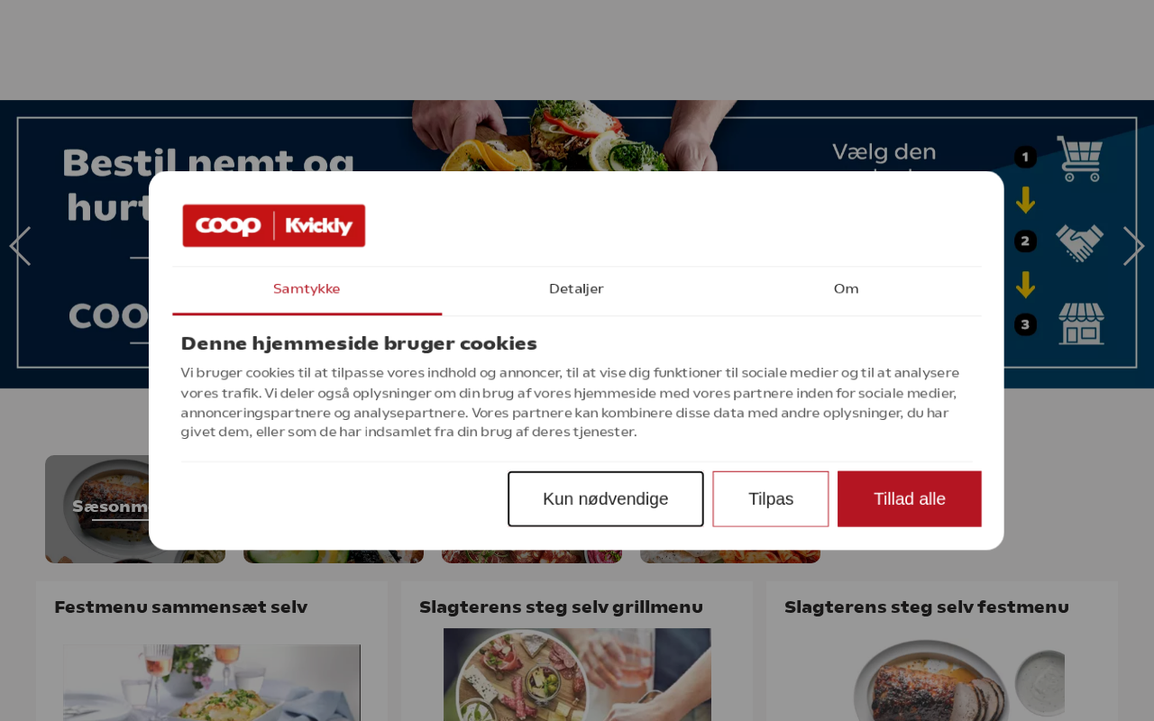Click the Tilpas button
The height and width of the screenshot is (721, 1154).
pyautogui.click(x=771, y=499)
